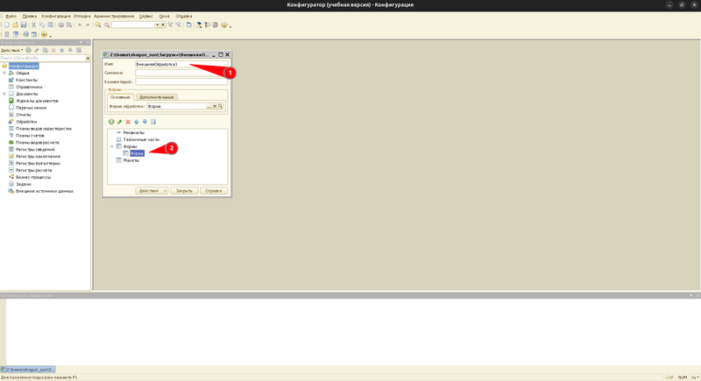The height and width of the screenshot is (381, 701).
Task: Switch to the Дополнительные tab
Action: pyautogui.click(x=157, y=97)
